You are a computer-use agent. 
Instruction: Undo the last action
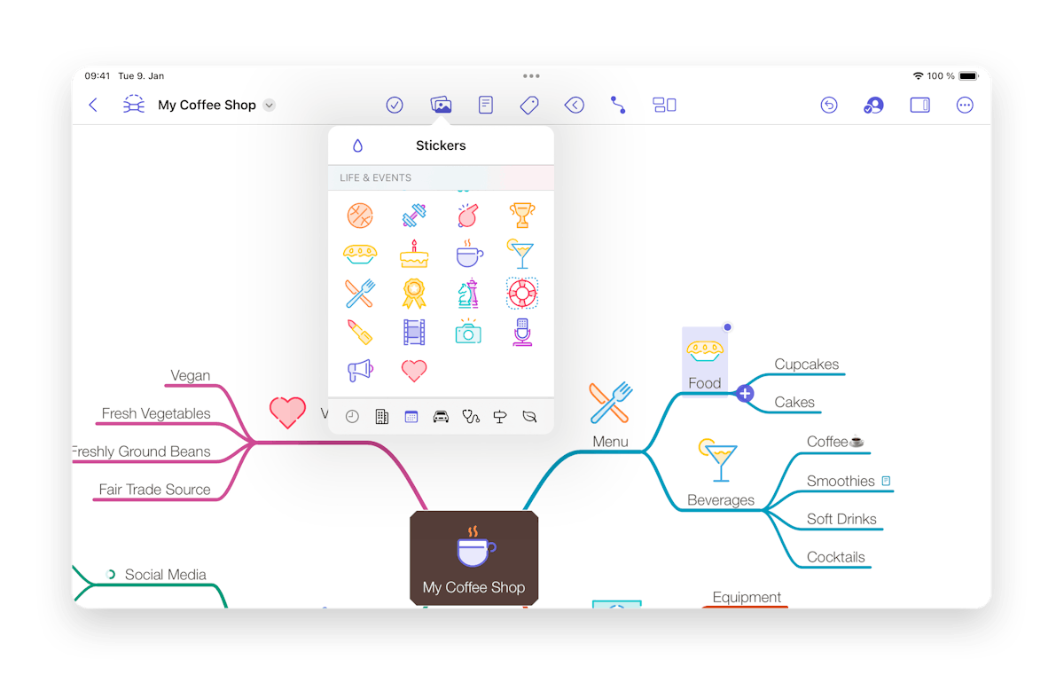pos(829,105)
